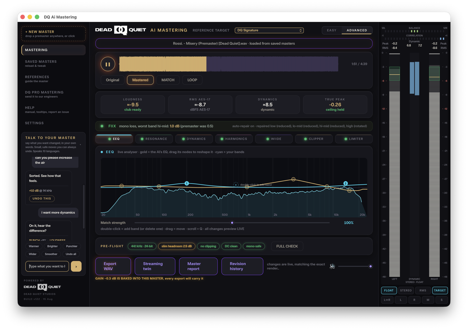This screenshot has height=330, width=468.
Task: Open Settings in the sidebar
Action: point(54,123)
